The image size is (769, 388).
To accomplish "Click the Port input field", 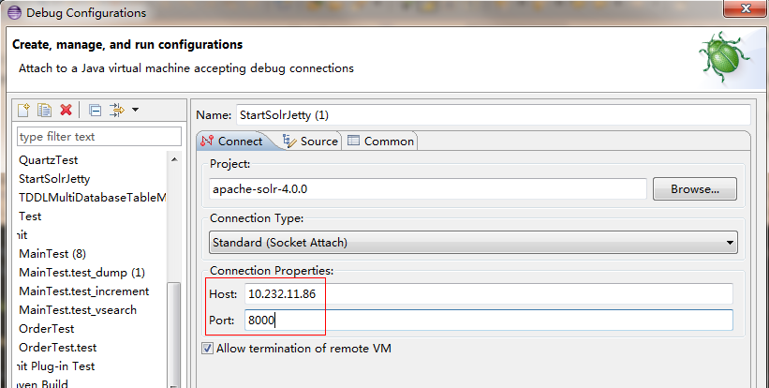I will [x=487, y=321].
